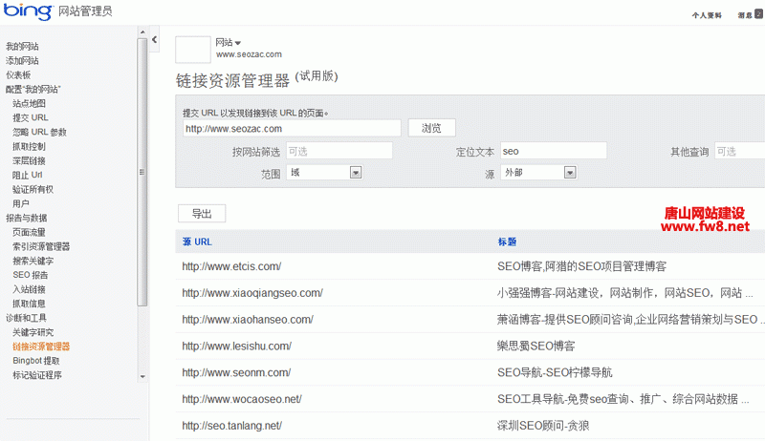Open 抓取控制 in the sidebar
Screen dimensions: 765x441
(x=29, y=146)
